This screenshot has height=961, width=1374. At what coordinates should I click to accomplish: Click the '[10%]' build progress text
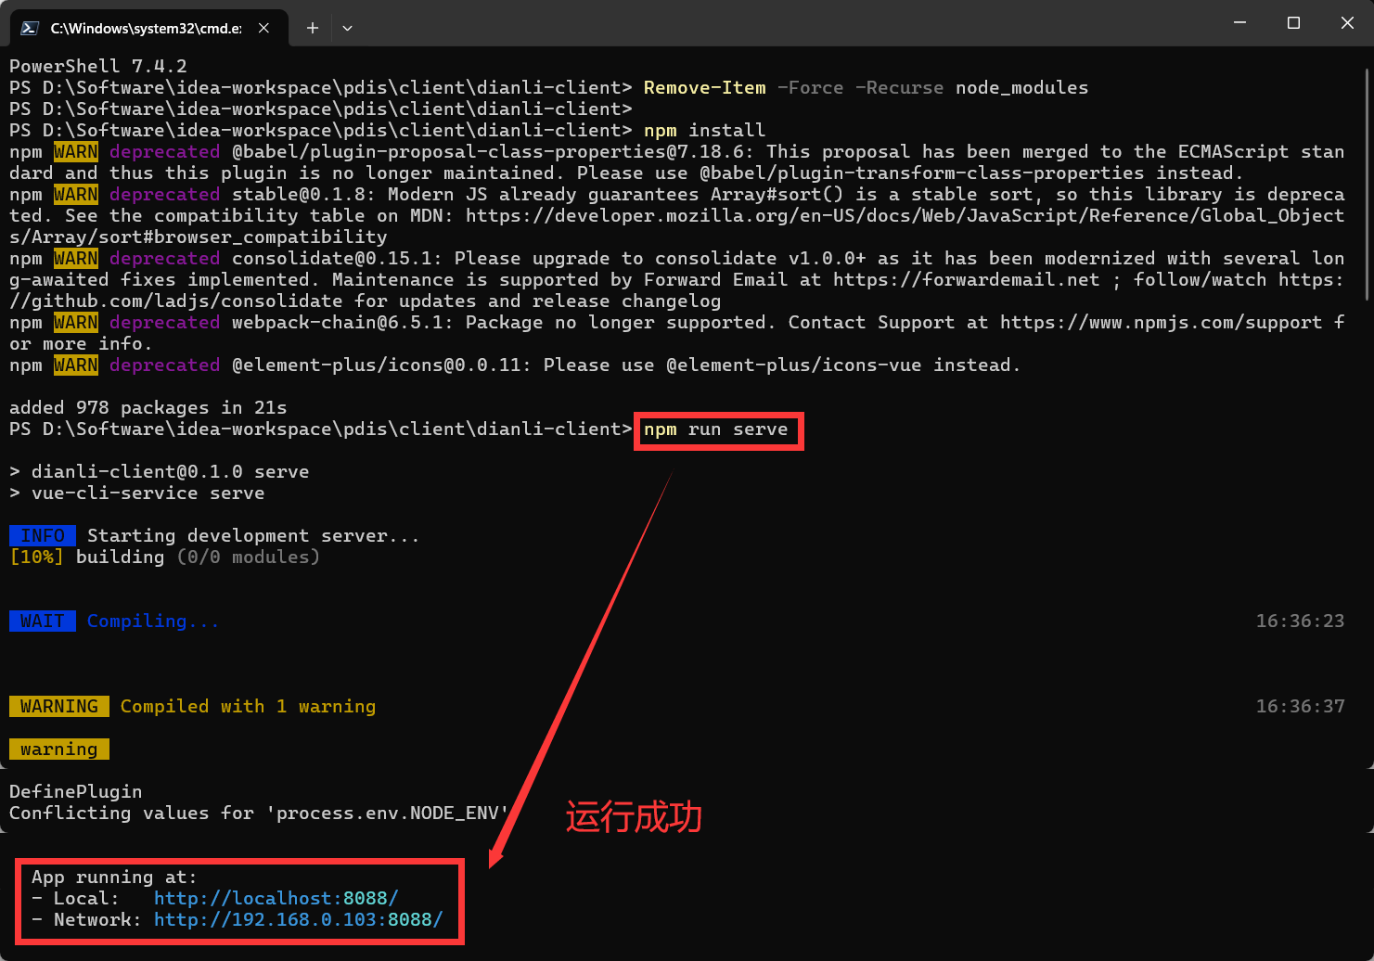point(37,557)
